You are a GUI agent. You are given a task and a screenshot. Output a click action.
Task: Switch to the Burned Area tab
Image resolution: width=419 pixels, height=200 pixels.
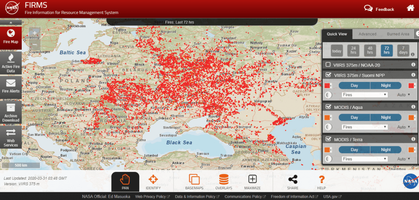click(398, 34)
